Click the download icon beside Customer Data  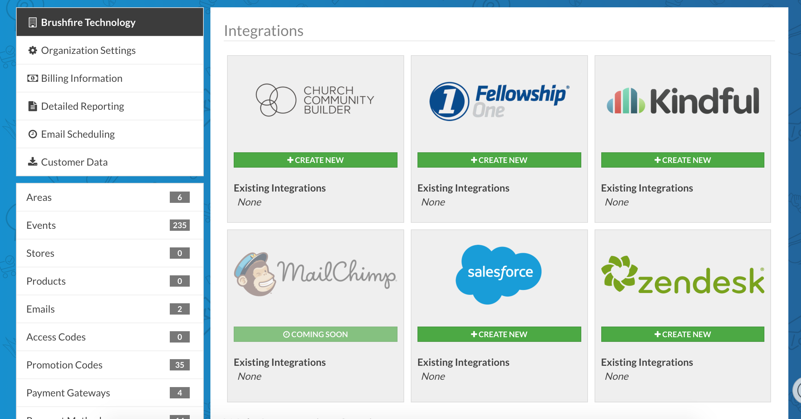click(32, 162)
